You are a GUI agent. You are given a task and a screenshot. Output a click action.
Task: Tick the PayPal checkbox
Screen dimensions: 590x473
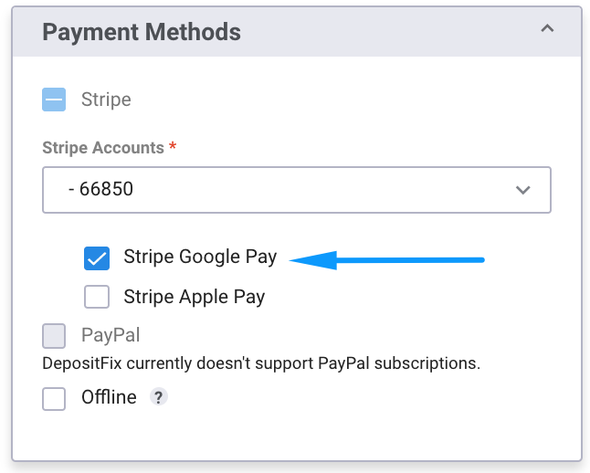click(54, 336)
